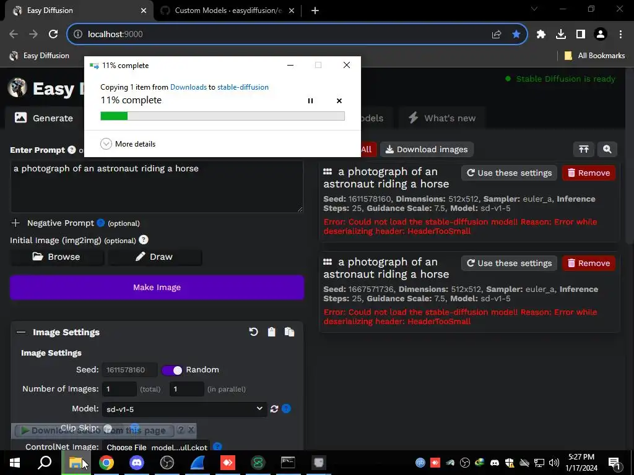Click the copy progress bar
634x475 pixels.
click(222, 116)
